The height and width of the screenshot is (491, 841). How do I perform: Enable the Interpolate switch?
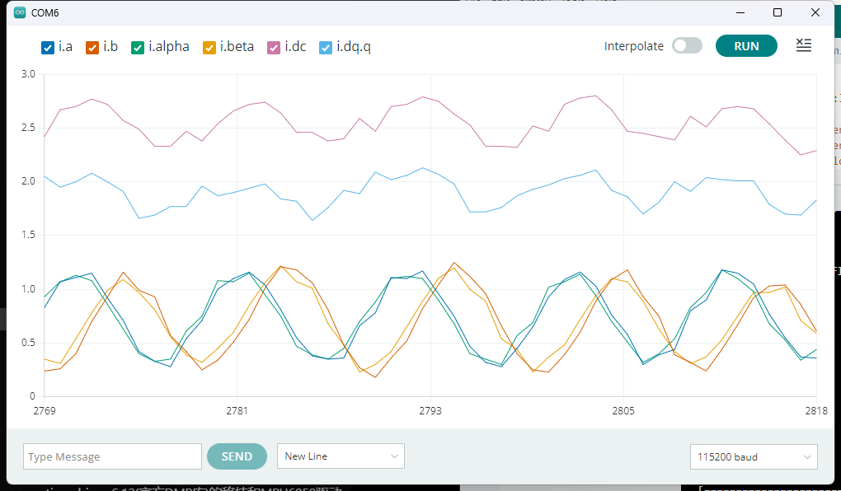pos(687,46)
